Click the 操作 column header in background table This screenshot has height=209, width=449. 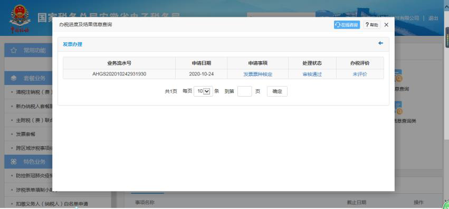(x=418, y=203)
